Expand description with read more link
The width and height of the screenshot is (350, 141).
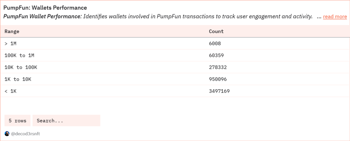point(335,17)
